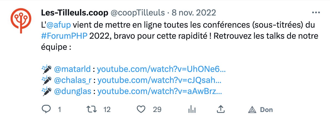Image resolution: width=330 pixels, height=120 pixels.
Task: Like the tweet with the heart icon
Action: (141, 109)
